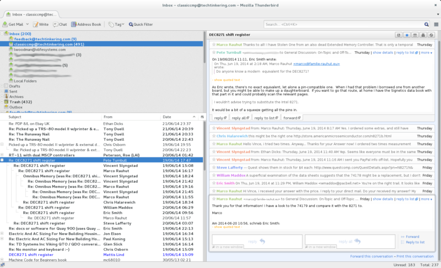Open Re: PDP 8/L on Ebay UK
The width and height of the screenshot is (441, 268).
[x=101, y=123]
